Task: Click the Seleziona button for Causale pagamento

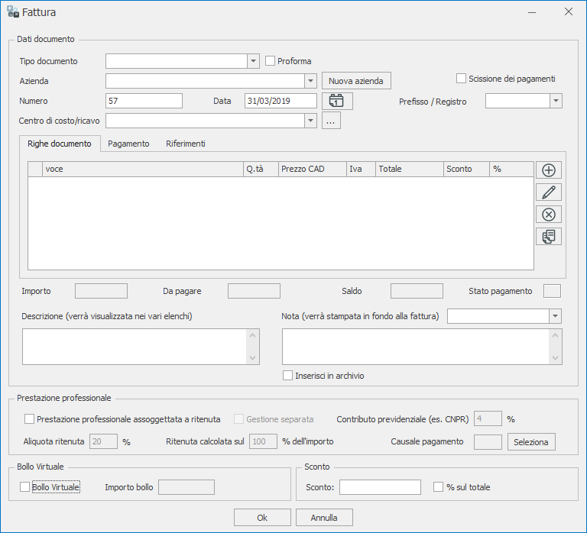Action: 531,442
